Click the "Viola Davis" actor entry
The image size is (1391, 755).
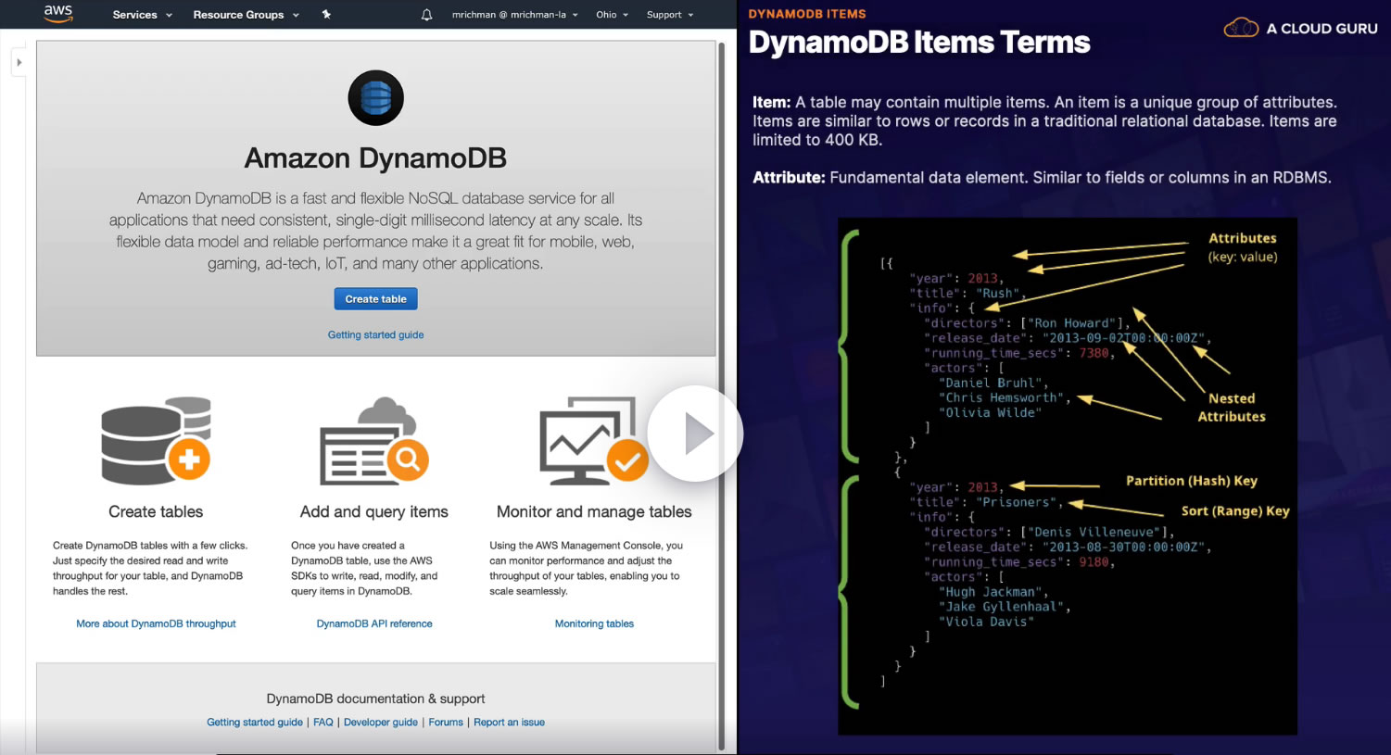(x=986, y=622)
